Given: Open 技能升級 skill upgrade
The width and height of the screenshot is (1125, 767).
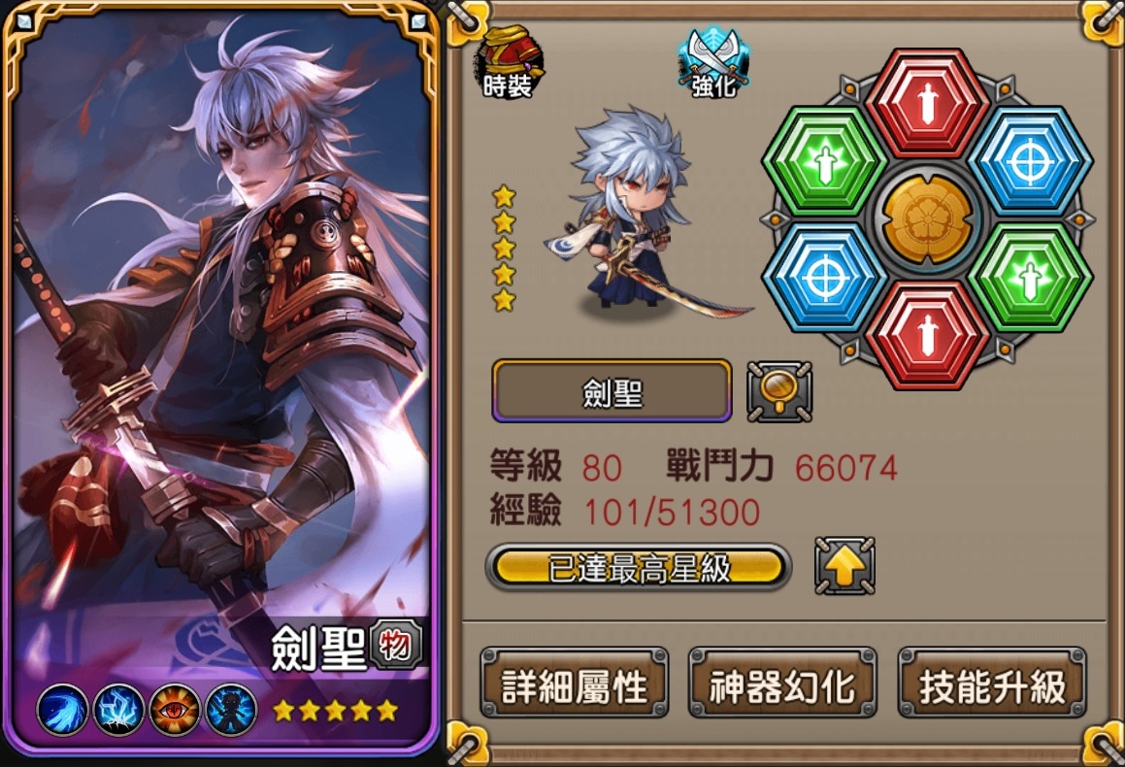Looking at the screenshot, I should point(992,684).
